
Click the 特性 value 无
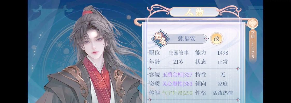click(x=223, y=75)
